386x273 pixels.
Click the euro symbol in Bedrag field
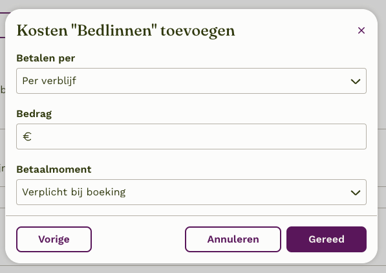tap(27, 136)
